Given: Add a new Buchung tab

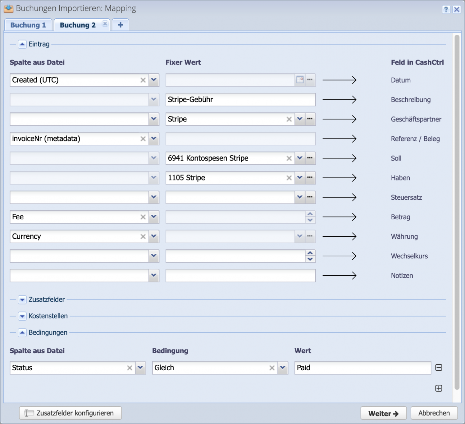Looking at the screenshot, I should click(x=120, y=25).
